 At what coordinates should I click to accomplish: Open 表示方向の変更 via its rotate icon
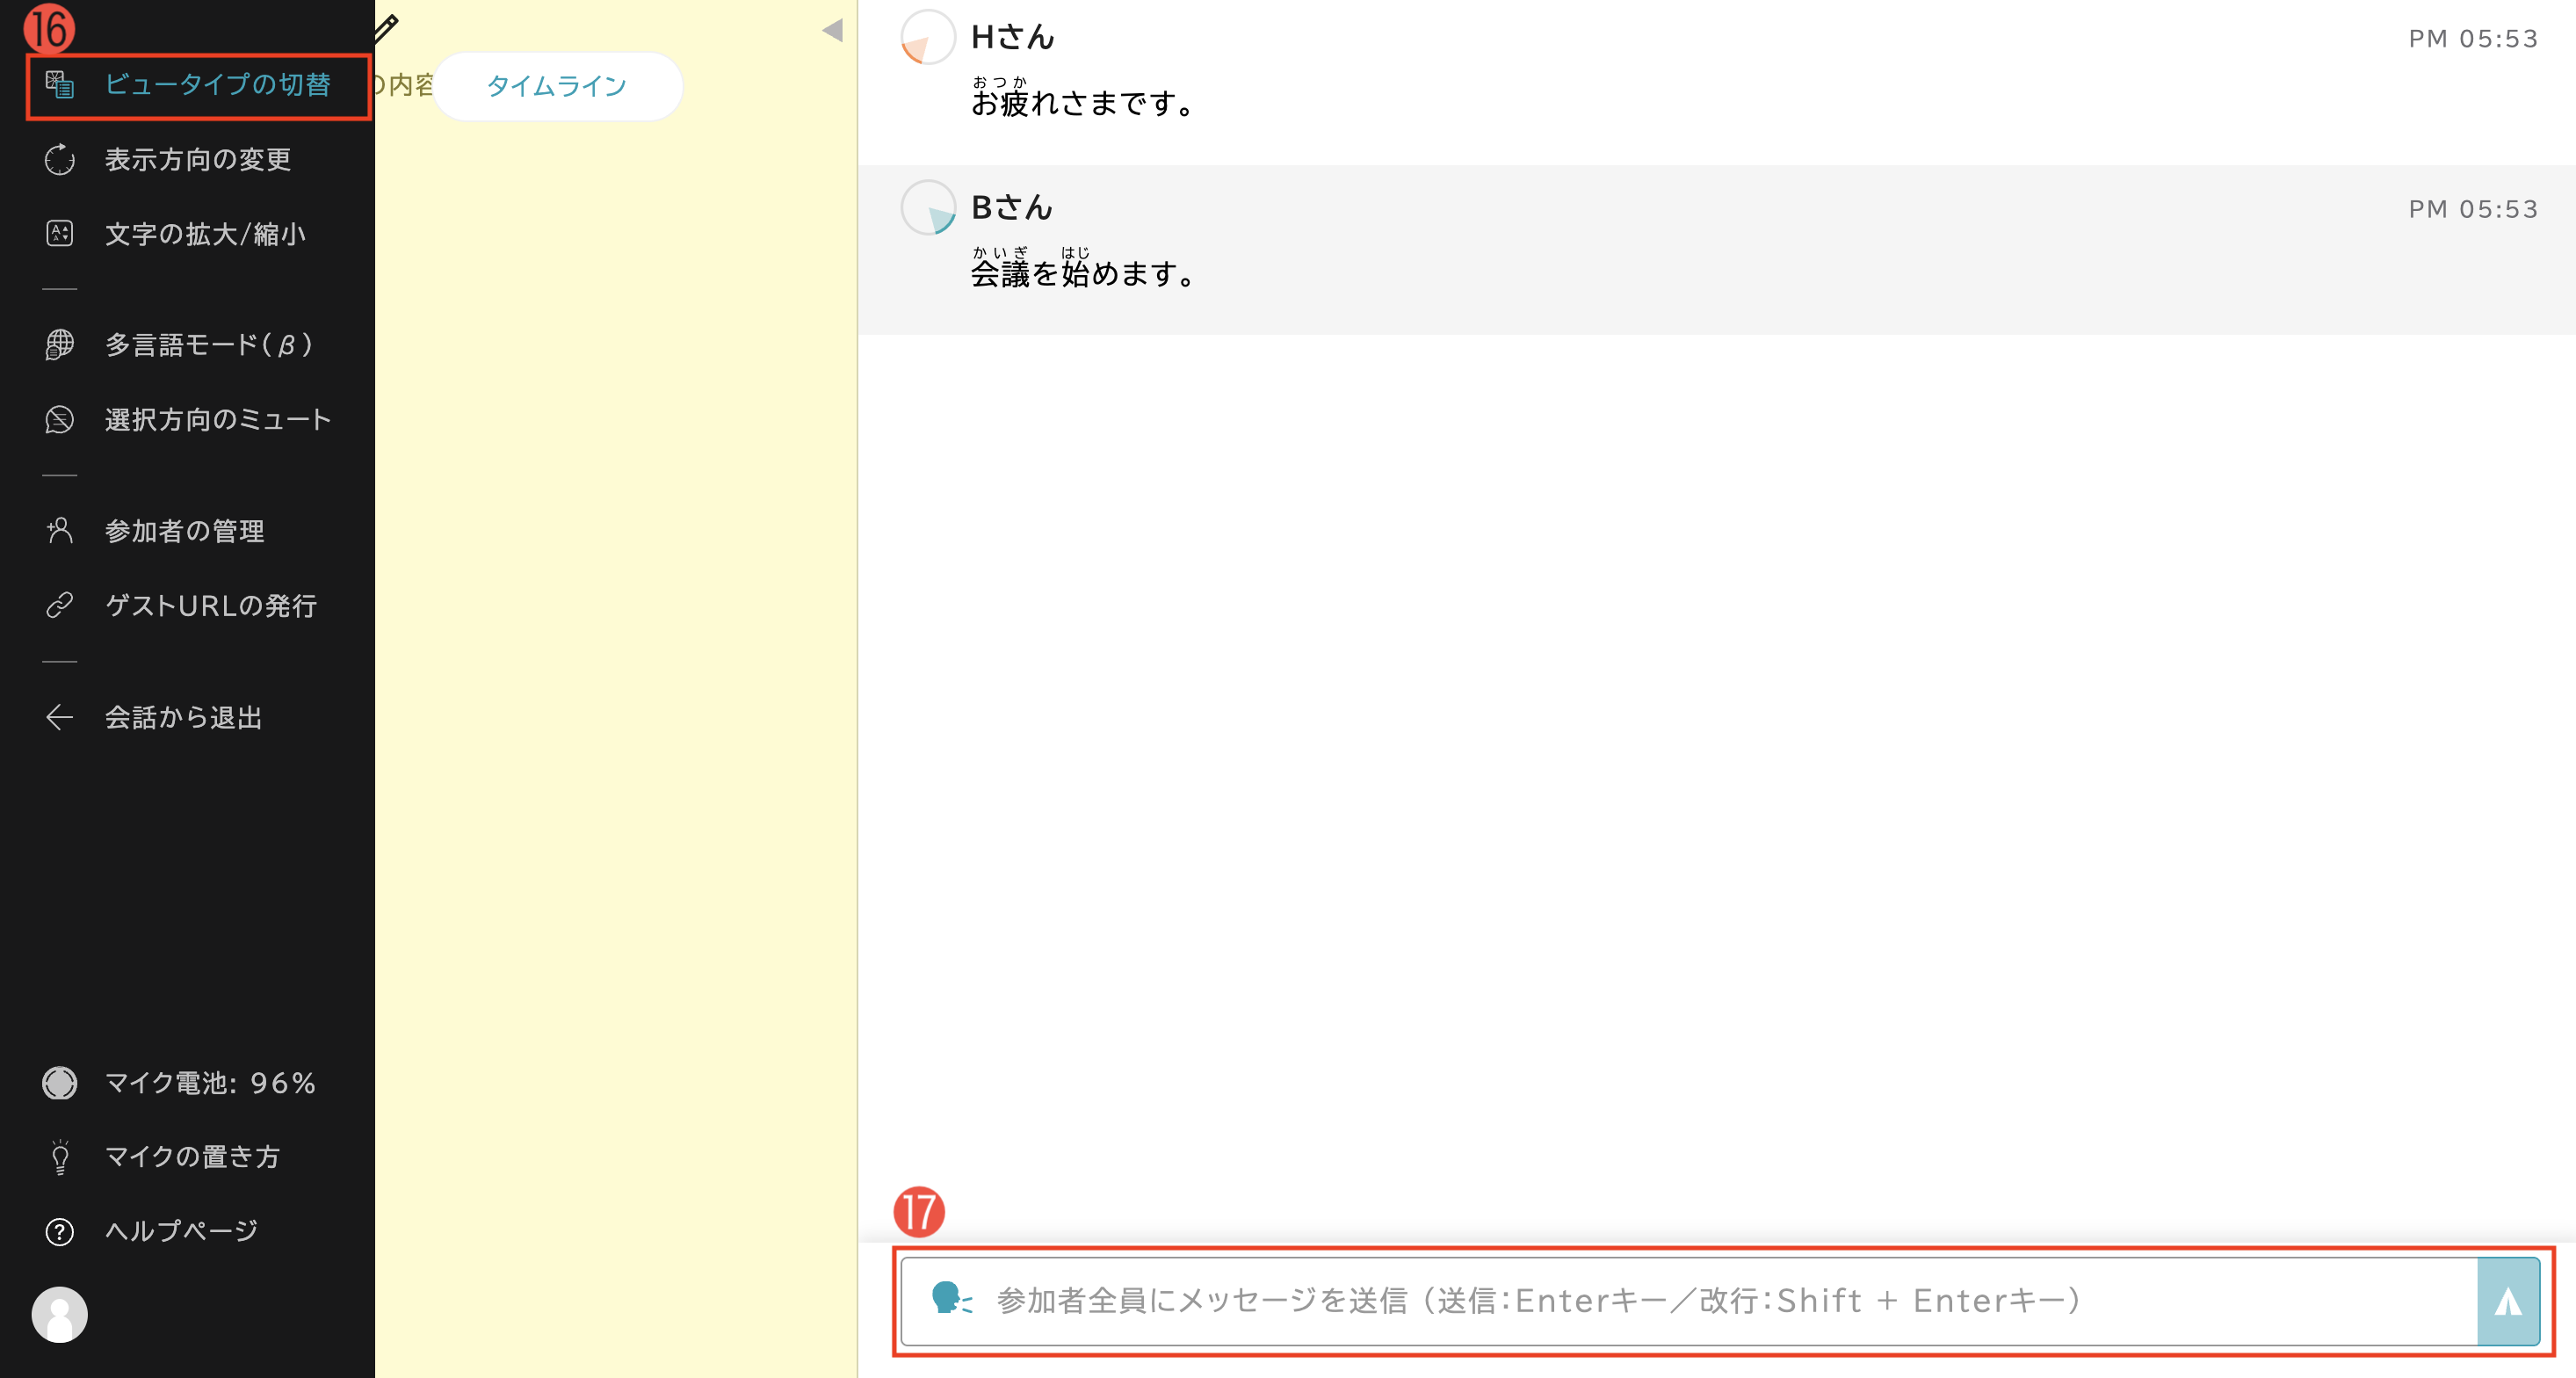point(59,159)
